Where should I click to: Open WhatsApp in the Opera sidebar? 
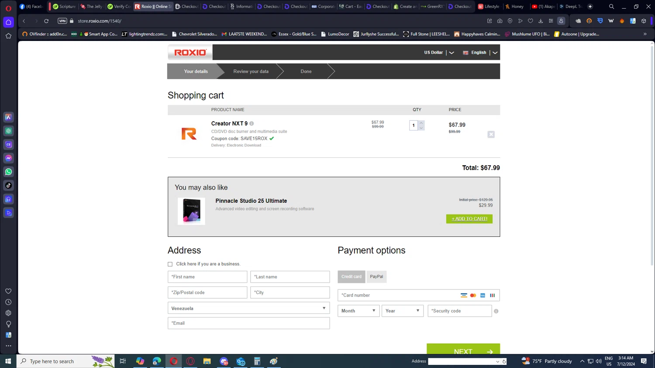pos(8,172)
